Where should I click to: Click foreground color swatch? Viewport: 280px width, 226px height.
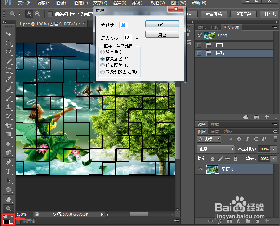click(7, 222)
